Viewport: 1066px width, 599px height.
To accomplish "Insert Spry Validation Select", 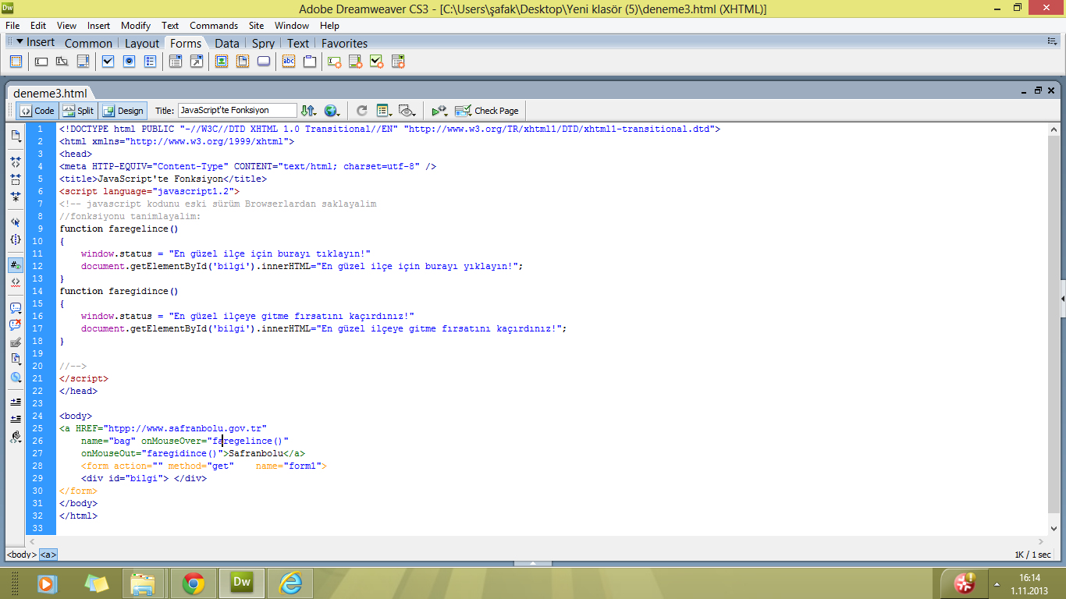I will coord(398,61).
